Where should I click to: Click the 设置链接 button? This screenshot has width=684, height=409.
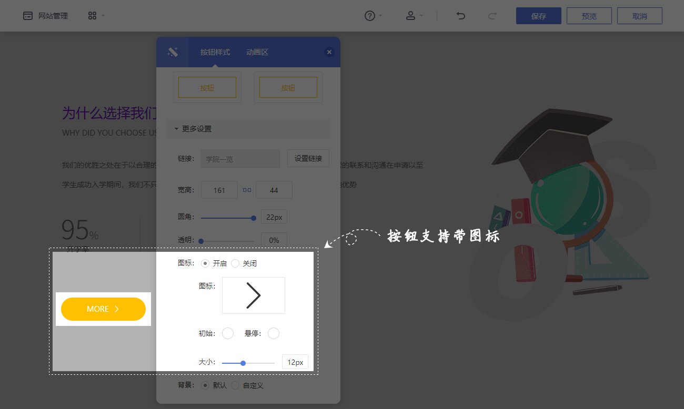pyautogui.click(x=308, y=159)
